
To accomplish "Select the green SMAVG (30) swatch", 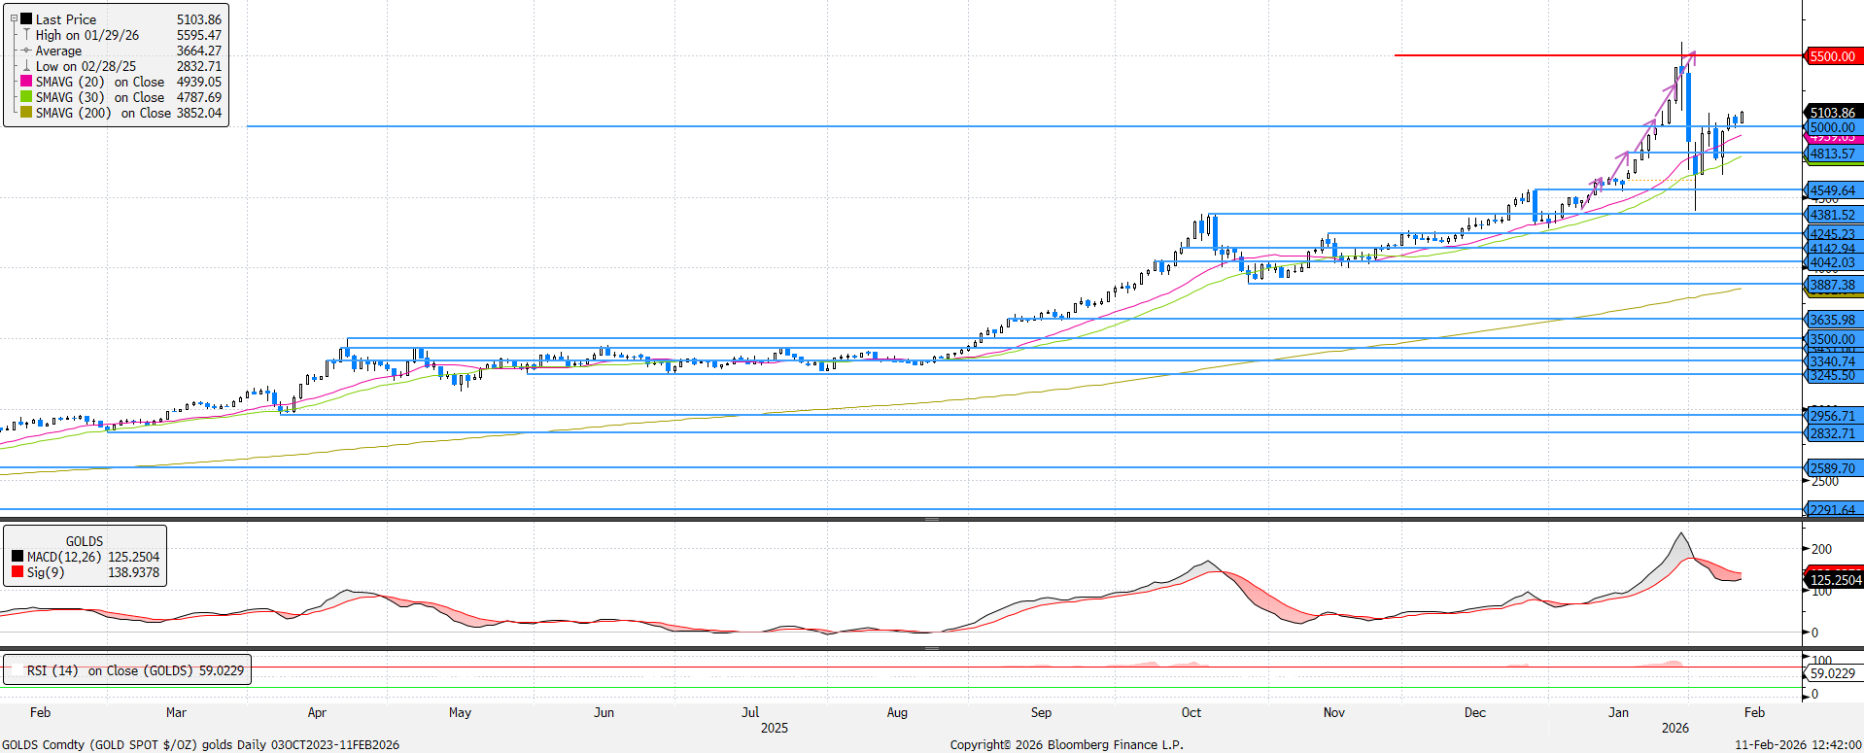I will click(x=26, y=97).
